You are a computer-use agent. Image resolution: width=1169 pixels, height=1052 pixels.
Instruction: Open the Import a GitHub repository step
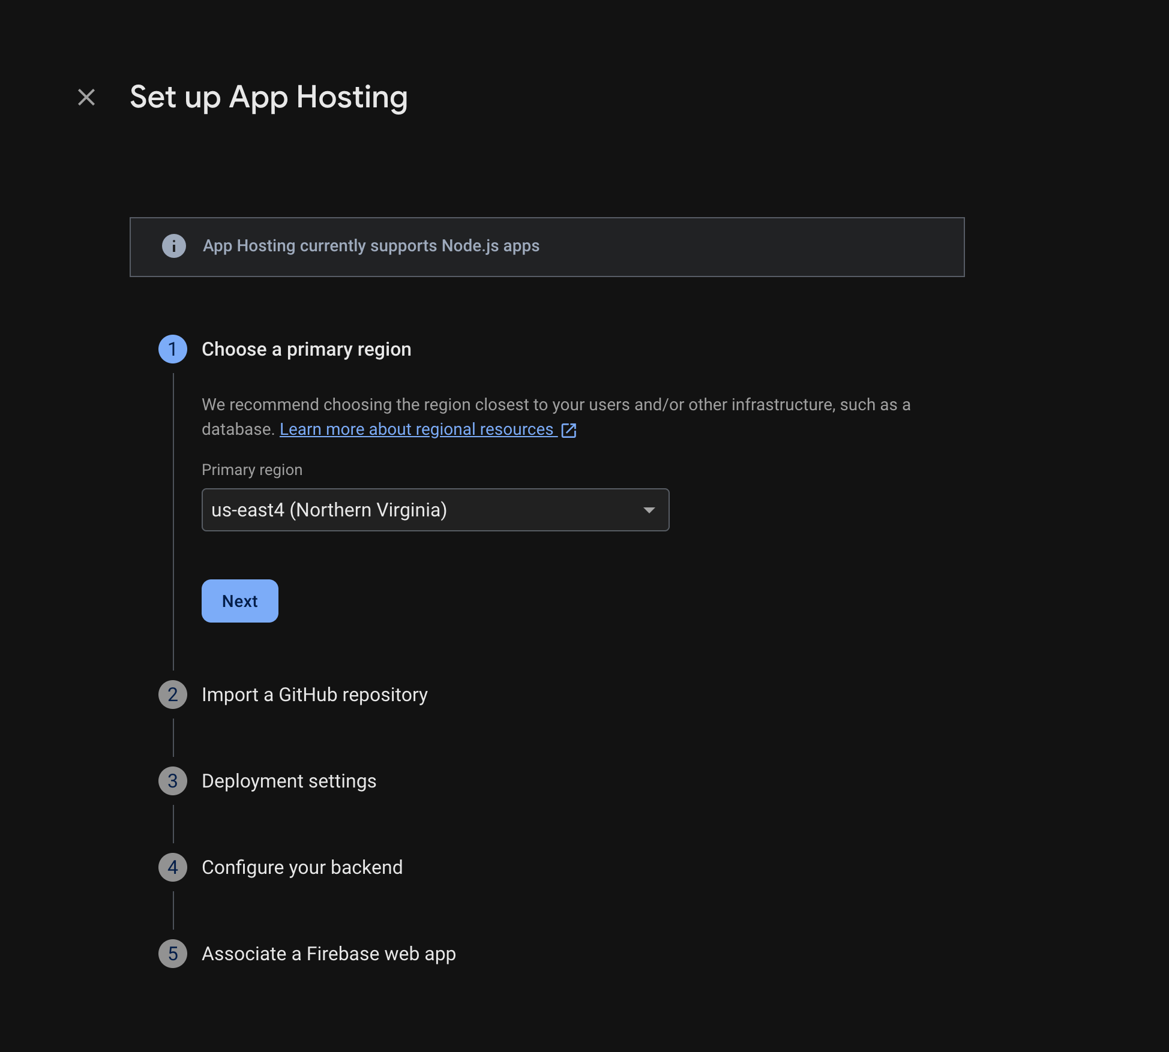tap(314, 695)
